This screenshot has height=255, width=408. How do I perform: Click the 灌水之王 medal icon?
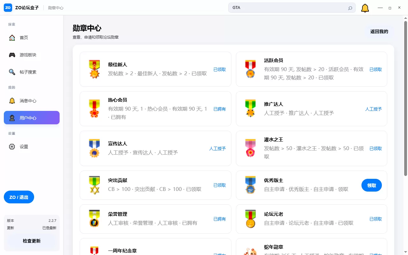click(251, 148)
